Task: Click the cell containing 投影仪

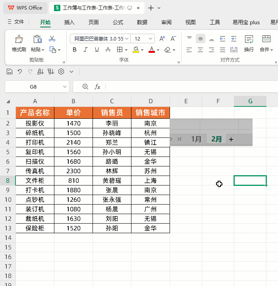Action: point(35,124)
